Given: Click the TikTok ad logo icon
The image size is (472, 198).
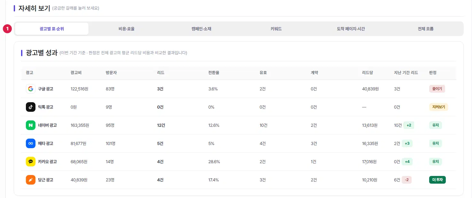Looking at the screenshot, I should [x=31, y=107].
